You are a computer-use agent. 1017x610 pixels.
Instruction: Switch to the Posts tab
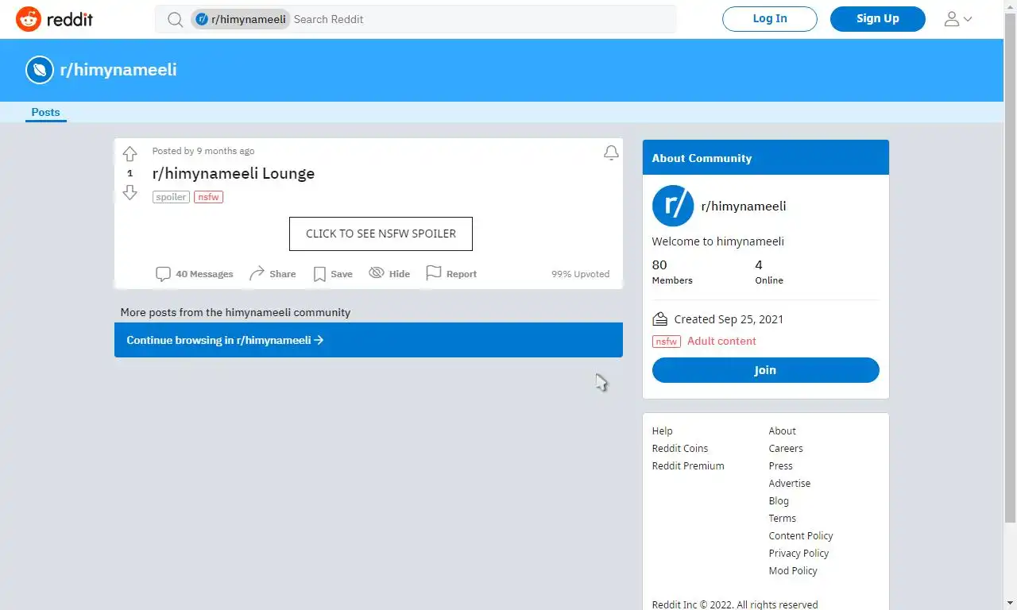tap(45, 113)
